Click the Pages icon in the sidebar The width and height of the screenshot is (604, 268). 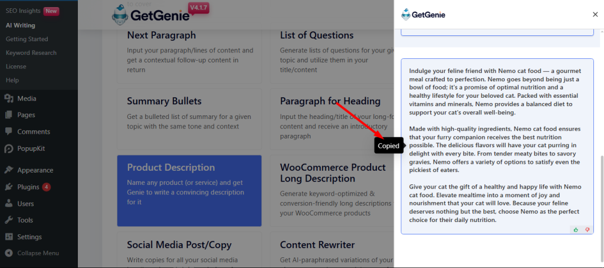[9, 115]
